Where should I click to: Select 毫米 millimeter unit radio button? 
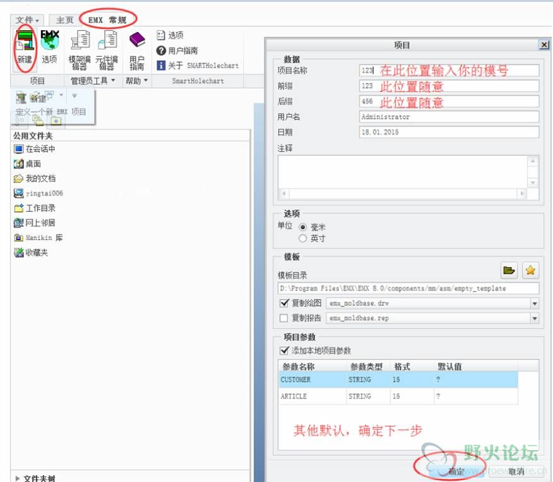coord(302,227)
